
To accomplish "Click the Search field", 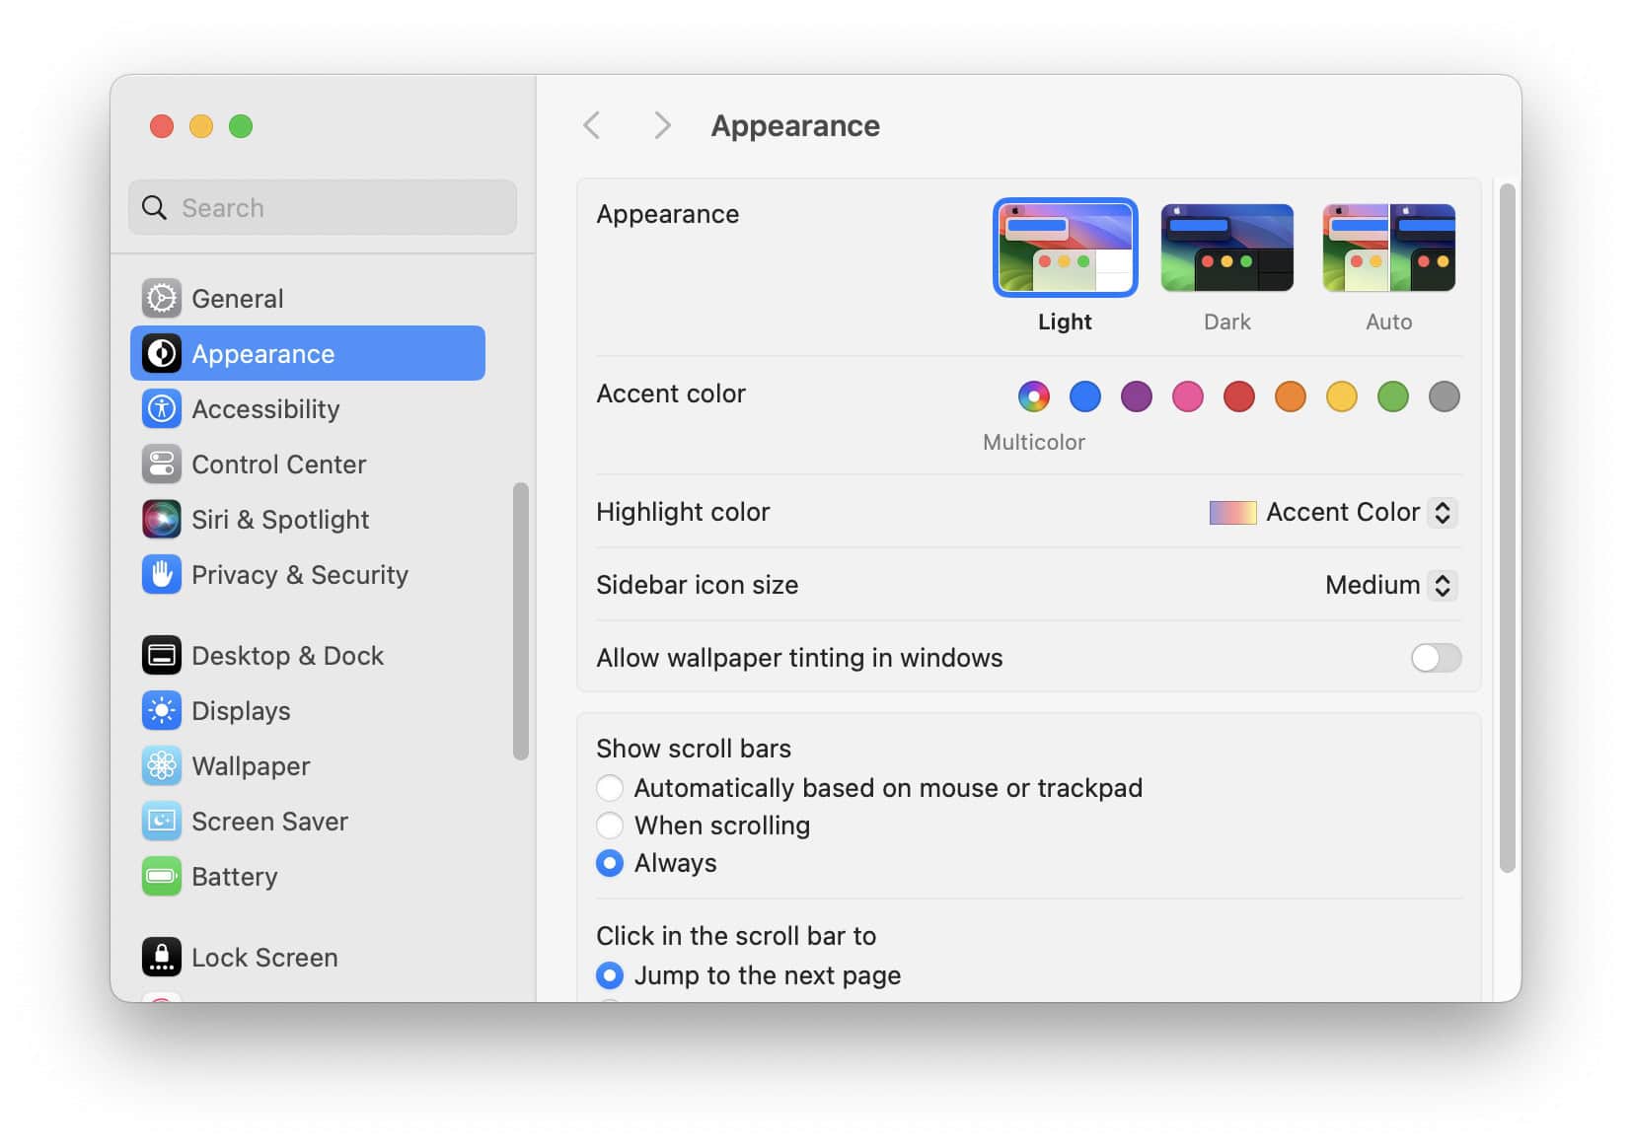I will click(x=322, y=207).
